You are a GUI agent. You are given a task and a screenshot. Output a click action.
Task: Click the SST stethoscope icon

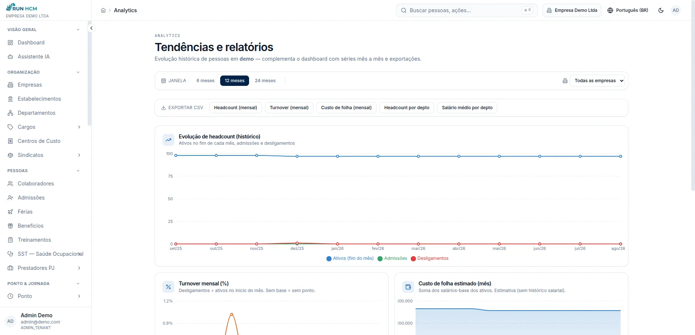pyautogui.click(x=10, y=254)
